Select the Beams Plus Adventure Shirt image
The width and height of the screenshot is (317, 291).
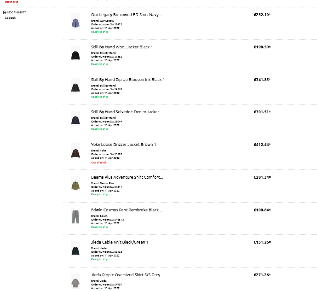coord(75,185)
